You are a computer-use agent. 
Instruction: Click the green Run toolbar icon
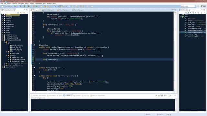[25, 6]
